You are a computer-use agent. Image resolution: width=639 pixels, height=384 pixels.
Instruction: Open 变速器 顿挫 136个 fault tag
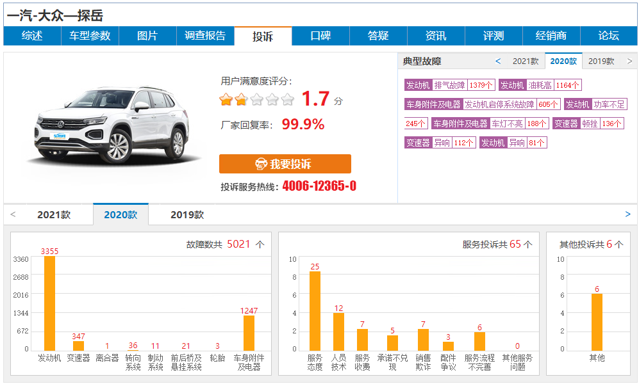point(588,124)
